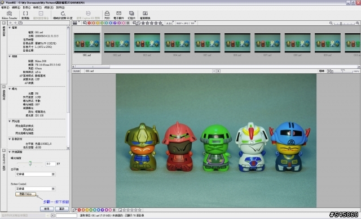Open the thumbnail view mode dropdown
This screenshot has width=361, height=219.
point(76,23)
